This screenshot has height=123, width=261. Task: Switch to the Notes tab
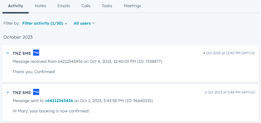point(40,6)
